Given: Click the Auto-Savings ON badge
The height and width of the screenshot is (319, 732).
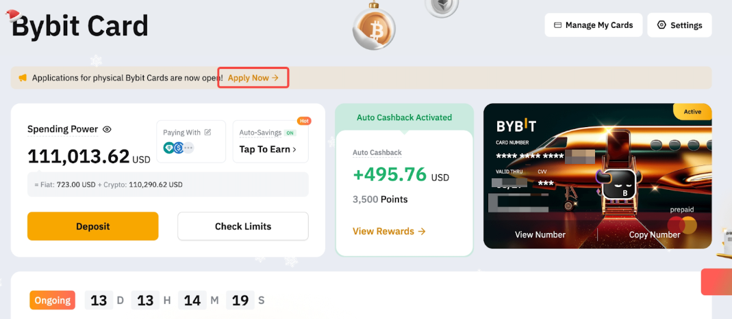Looking at the screenshot, I should (290, 133).
